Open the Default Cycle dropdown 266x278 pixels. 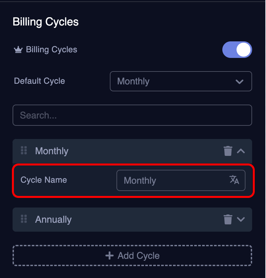click(181, 81)
